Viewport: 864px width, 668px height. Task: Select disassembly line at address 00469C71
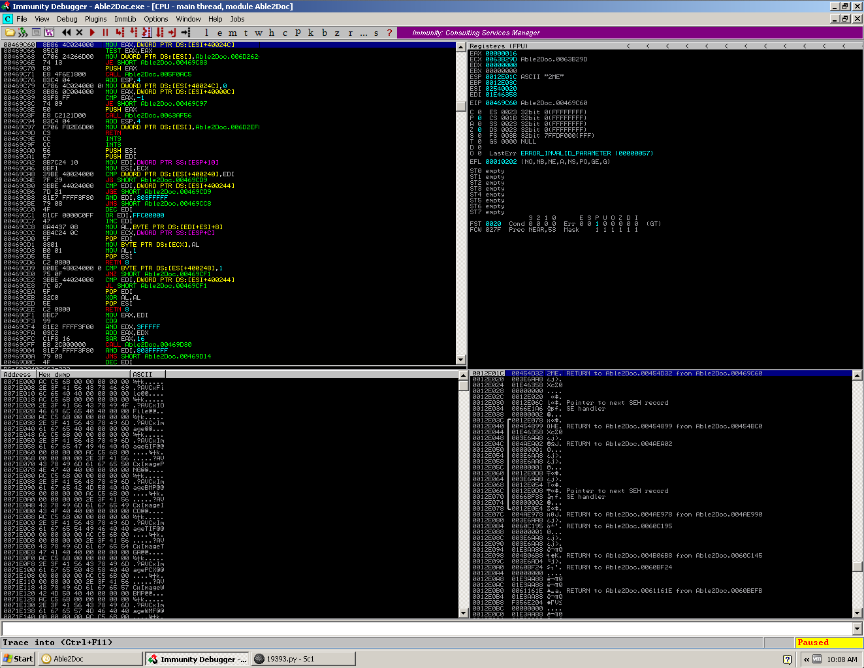click(x=229, y=74)
